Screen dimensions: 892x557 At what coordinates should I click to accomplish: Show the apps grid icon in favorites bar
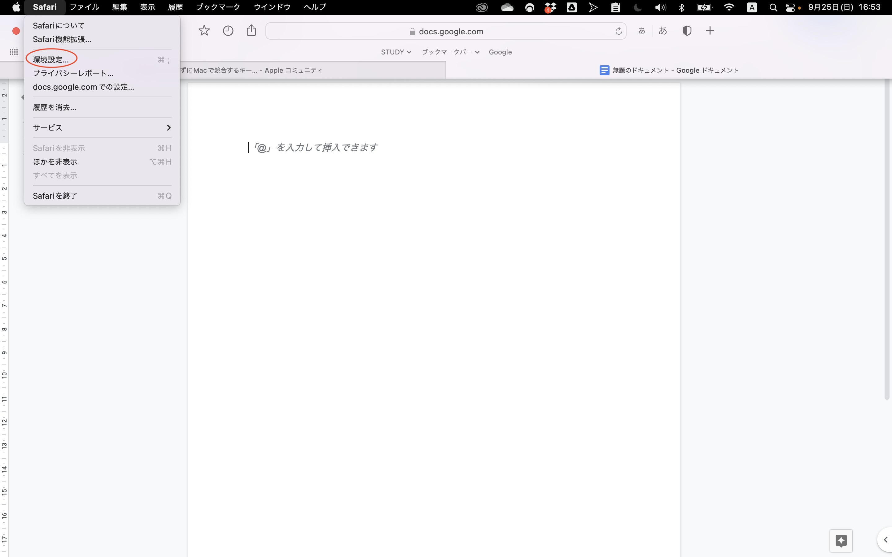14,52
